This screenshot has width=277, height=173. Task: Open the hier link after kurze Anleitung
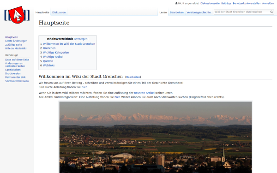pos(84,87)
